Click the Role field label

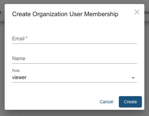pyautogui.click(x=16, y=71)
